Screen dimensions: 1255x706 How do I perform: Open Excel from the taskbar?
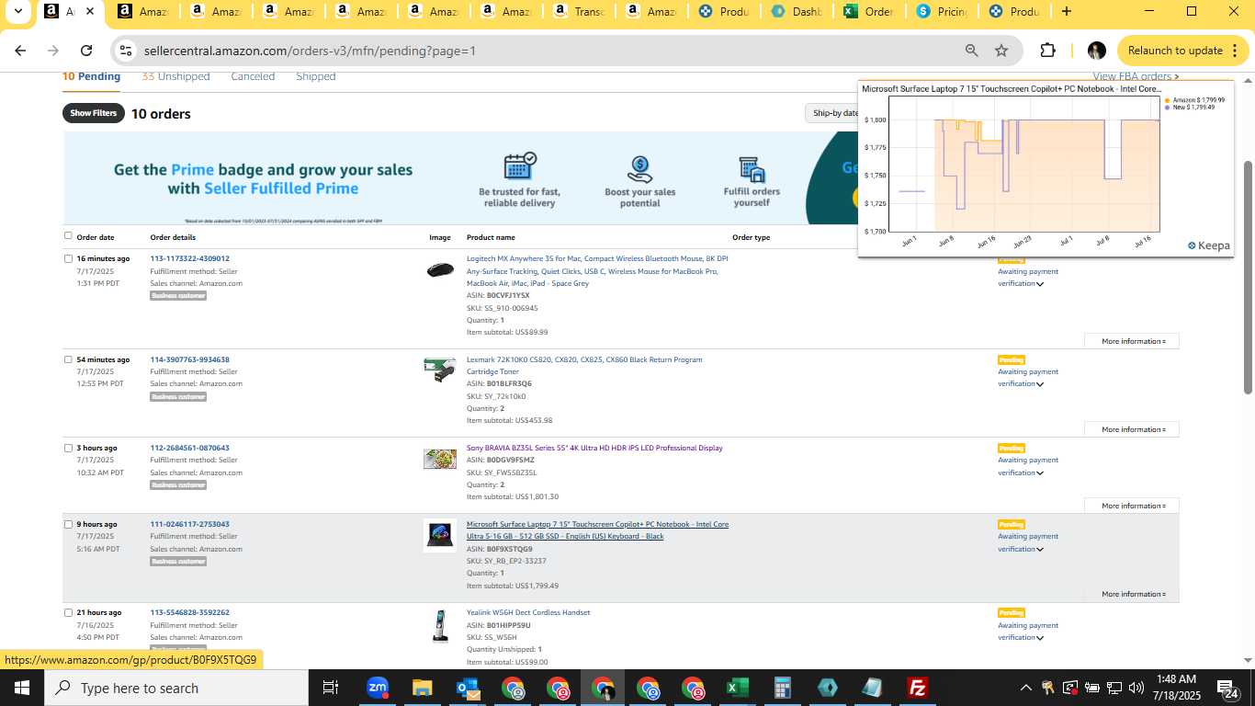tap(737, 688)
